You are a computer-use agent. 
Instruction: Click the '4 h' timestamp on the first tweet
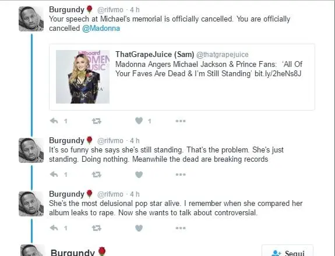coord(135,10)
